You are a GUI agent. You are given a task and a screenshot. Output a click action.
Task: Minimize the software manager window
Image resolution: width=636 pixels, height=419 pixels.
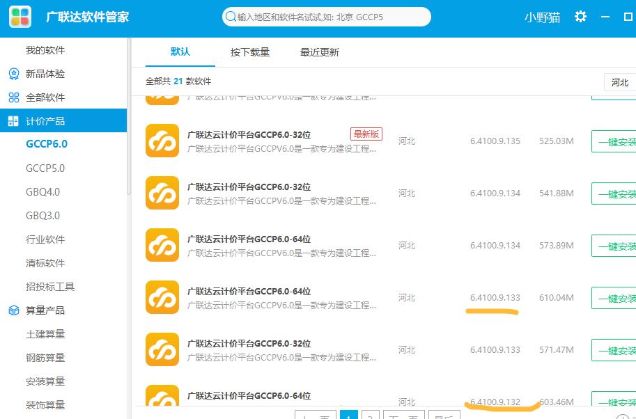coord(605,17)
